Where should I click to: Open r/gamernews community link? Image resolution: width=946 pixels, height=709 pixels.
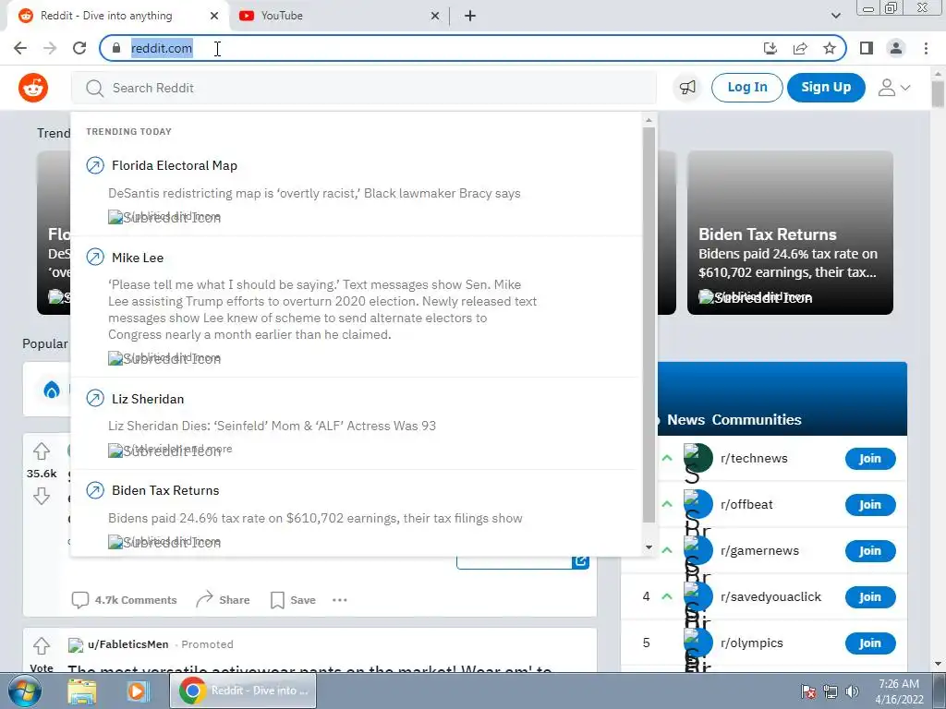759,551
